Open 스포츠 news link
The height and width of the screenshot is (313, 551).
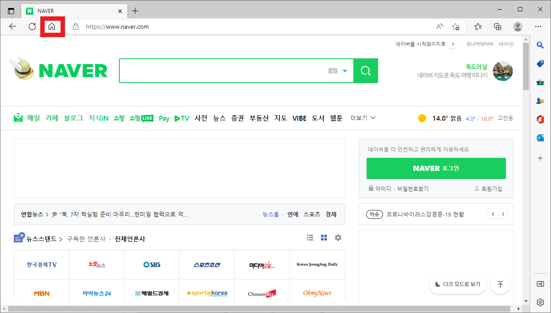pyautogui.click(x=312, y=214)
